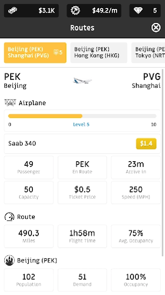Click the diamond gems icon
Viewport: 165px width, 295px height.
(x=138, y=10)
